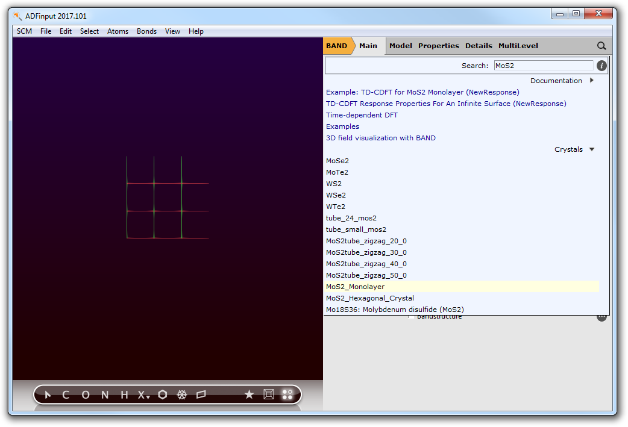The image size is (628, 427).
Task: Close the ADFinput window
Action: tap(598, 14)
